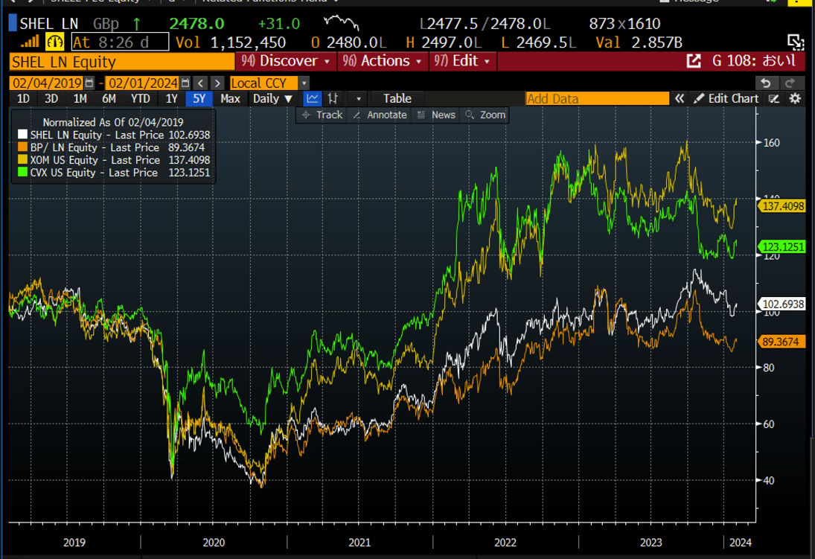This screenshot has width=815, height=559.
Task: Open the 94) Discover menu
Action: tap(285, 61)
